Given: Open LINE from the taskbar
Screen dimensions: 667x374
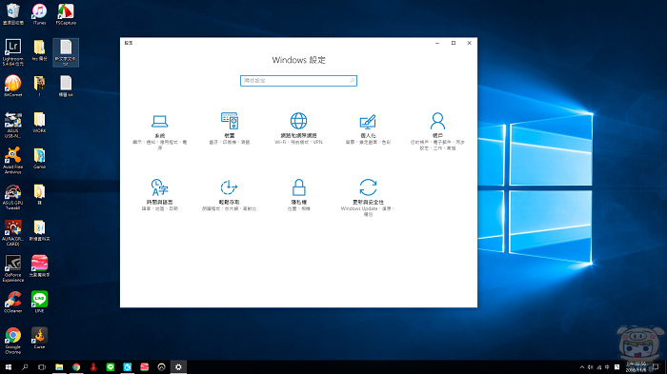Looking at the screenshot, I should (111, 366).
